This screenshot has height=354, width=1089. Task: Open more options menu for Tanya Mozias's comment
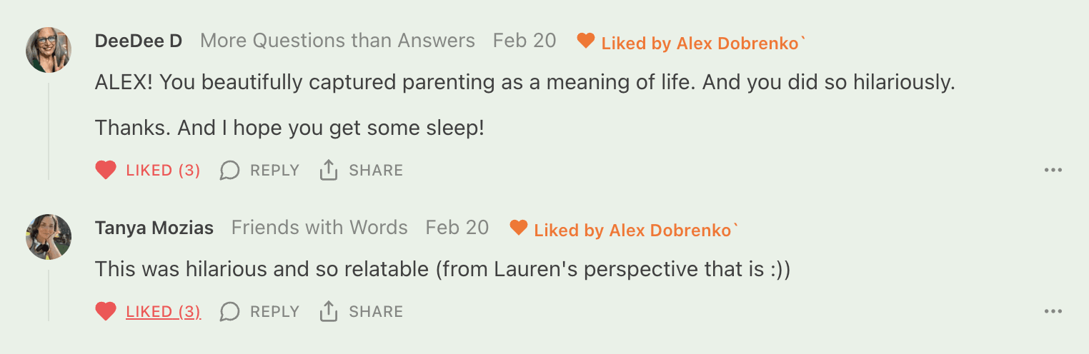tap(1053, 312)
